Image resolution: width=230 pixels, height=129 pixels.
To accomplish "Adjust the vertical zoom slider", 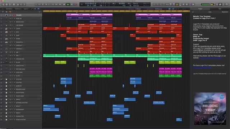I will 178,9.
